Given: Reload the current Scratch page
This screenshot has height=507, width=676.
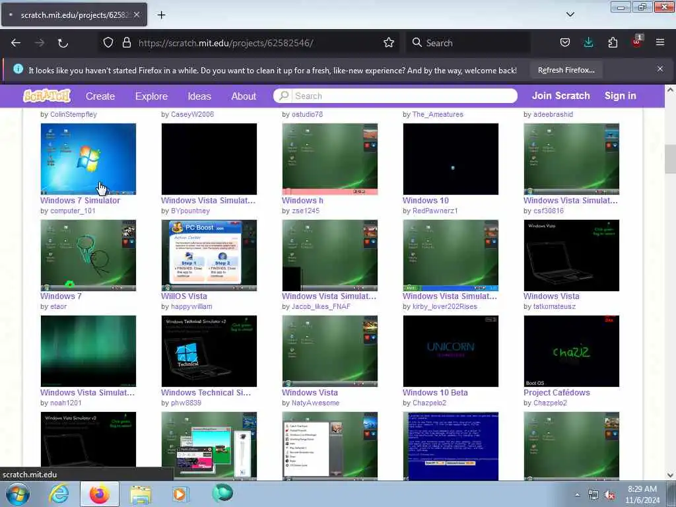Looking at the screenshot, I should click(x=63, y=43).
